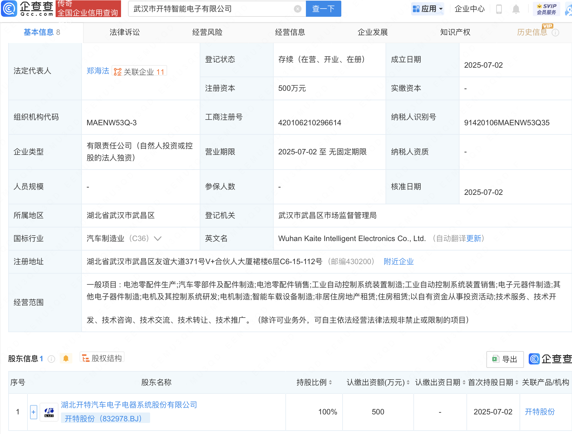Clear the search box with the X icon
Image resolution: width=572 pixels, height=434 pixels.
(x=297, y=9)
